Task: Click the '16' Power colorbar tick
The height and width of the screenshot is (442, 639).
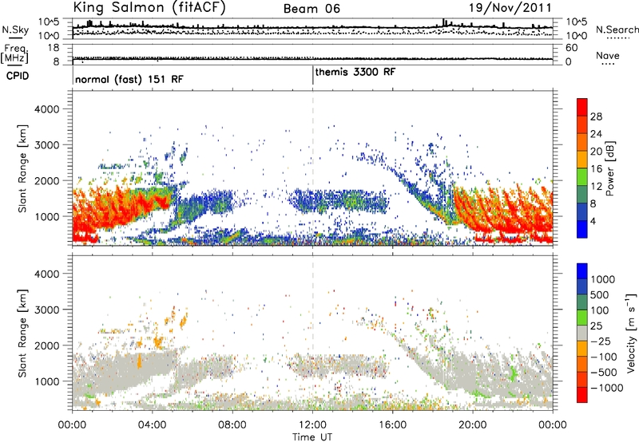Action: click(596, 169)
